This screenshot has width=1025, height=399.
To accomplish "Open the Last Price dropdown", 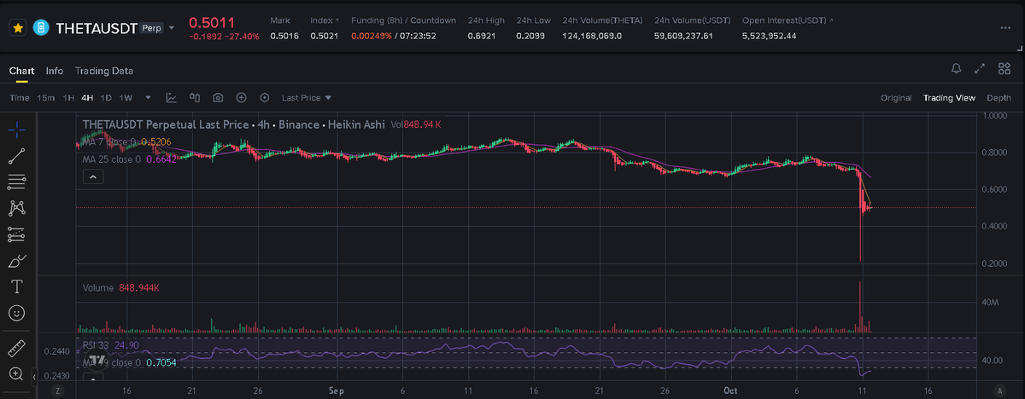I will click(307, 98).
